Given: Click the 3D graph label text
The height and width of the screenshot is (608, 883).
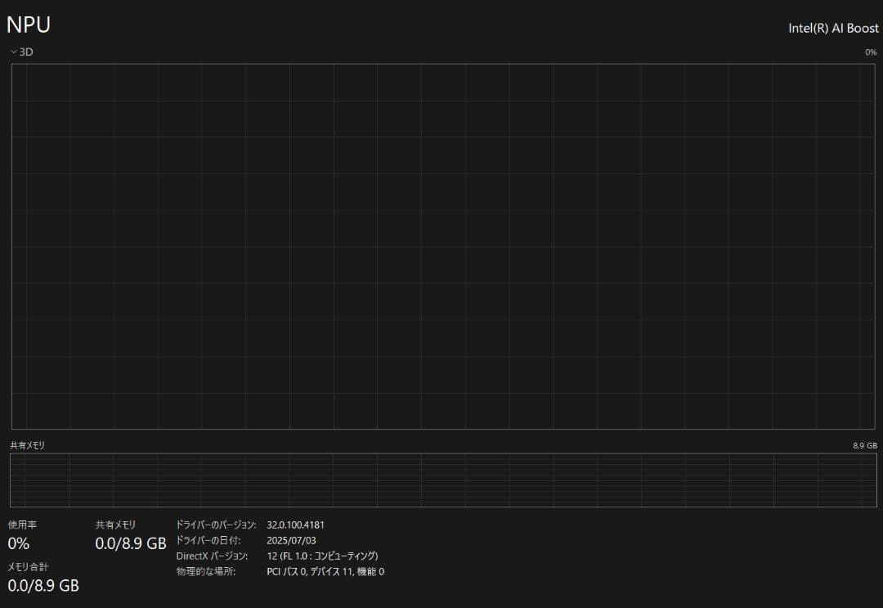Looking at the screenshot, I should pyautogui.click(x=27, y=52).
